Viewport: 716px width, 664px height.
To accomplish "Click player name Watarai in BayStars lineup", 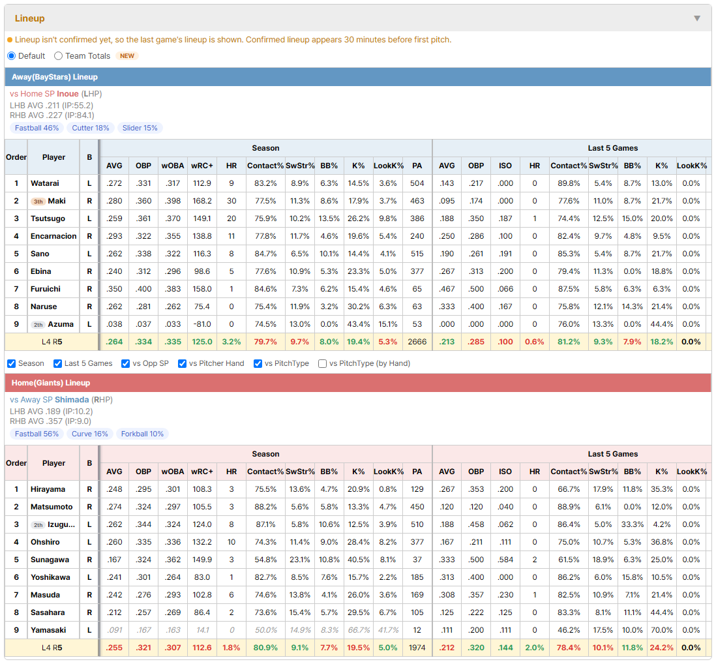I will click(45, 183).
